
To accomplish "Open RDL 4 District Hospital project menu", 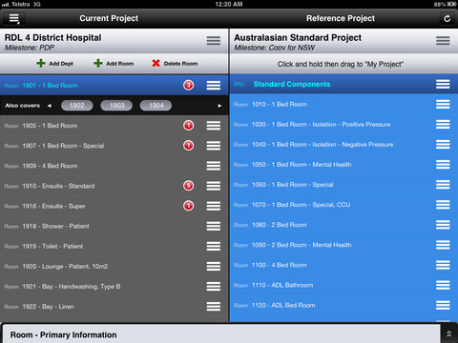I will (214, 41).
